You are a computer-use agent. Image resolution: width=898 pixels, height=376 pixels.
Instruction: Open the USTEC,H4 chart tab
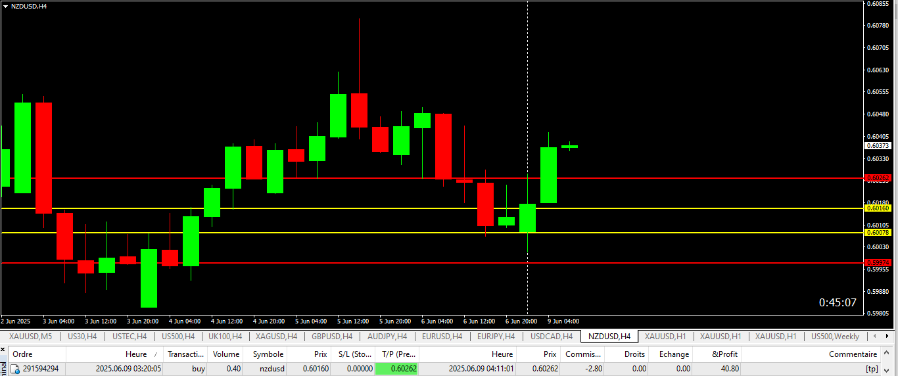pos(130,337)
